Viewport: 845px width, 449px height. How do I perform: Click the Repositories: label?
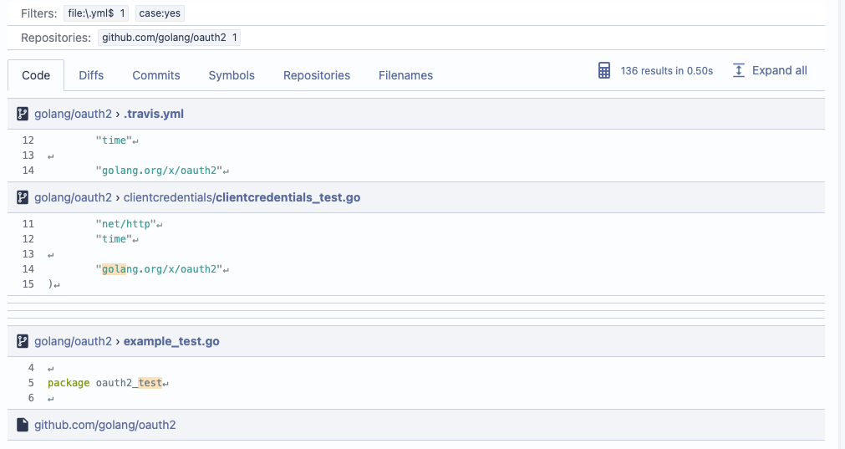56,38
